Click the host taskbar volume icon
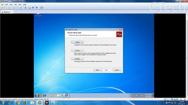 (172, 103)
